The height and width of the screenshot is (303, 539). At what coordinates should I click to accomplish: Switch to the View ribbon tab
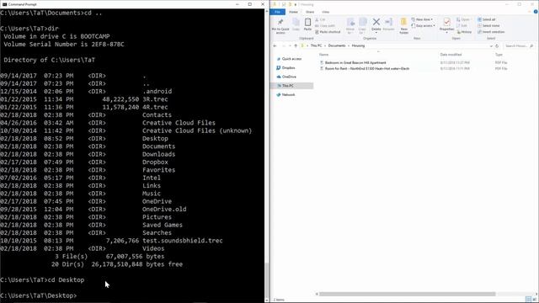pyautogui.click(x=325, y=12)
